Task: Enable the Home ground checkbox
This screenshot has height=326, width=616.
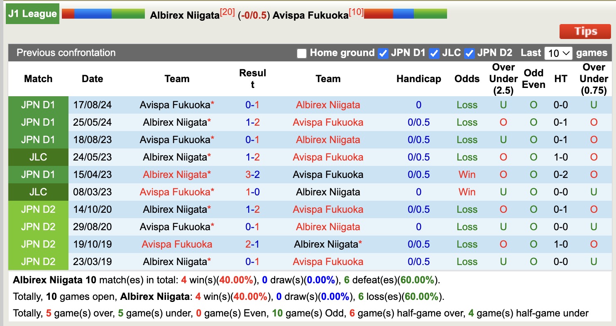Action: tap(302, 53)
